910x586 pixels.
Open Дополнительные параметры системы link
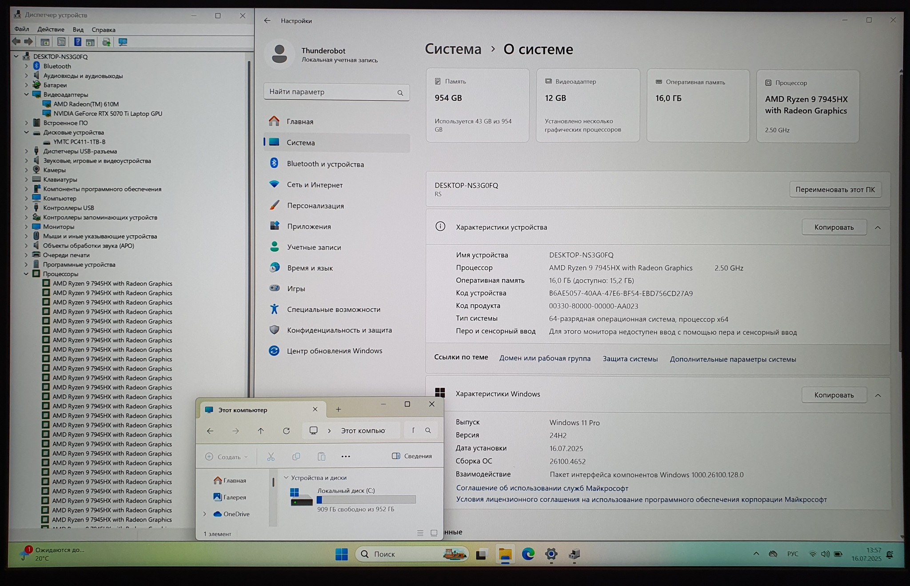click(x=732, y=359)
